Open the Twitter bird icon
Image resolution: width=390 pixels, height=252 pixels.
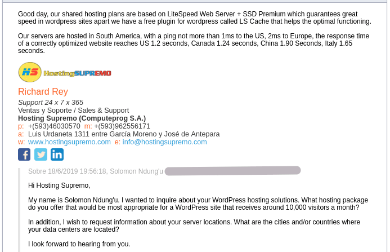click(41, 154)
